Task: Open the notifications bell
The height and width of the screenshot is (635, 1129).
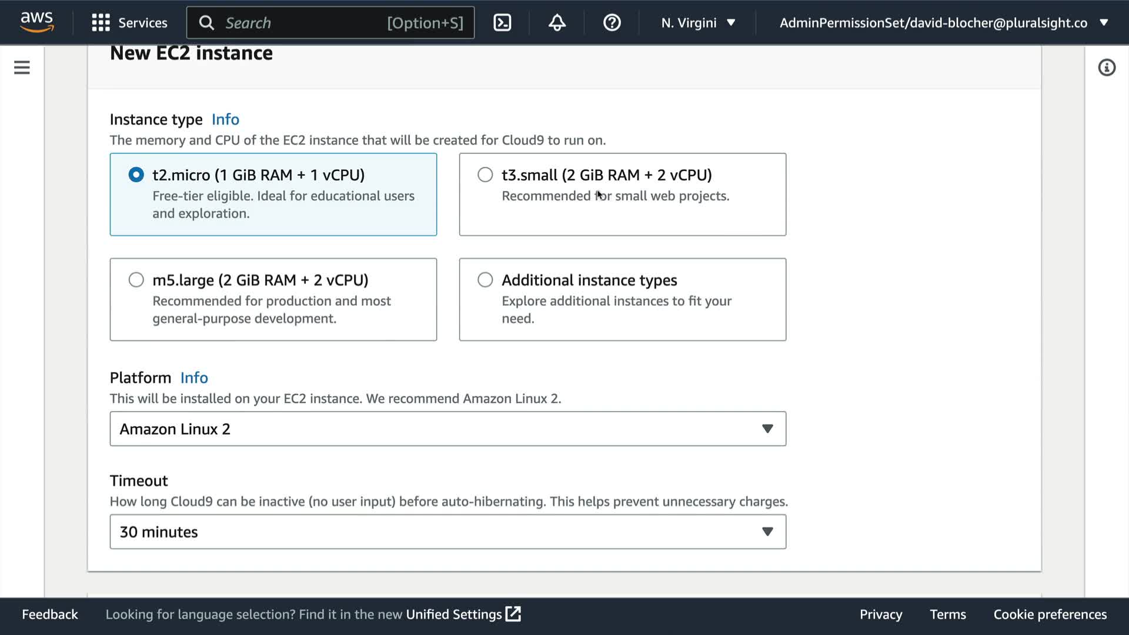Action: click(556, 23)
